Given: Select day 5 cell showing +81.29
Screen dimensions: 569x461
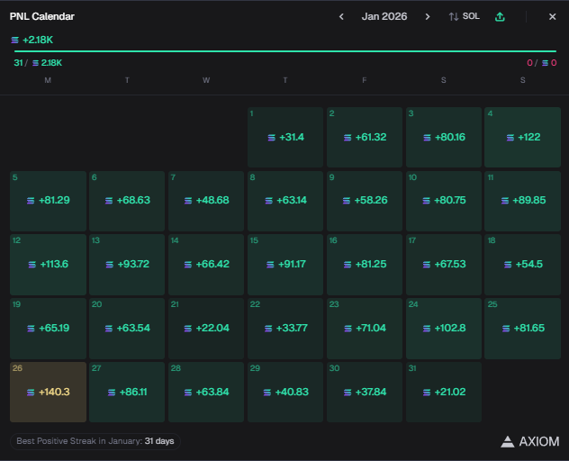Looking at the screenshot, I should [48, 201].
